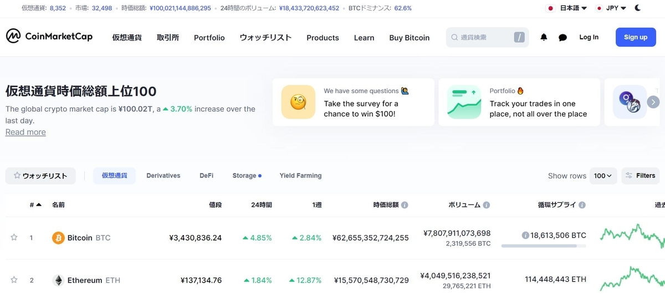Viewport: 665px width, 296px height.
Task: Open the Products nav menu
Action: click(323, 38)
